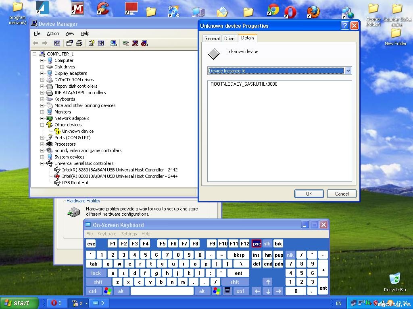Collapse Universal Serial Bus controllers node
The height and width of the screenshot is (309, 413).
click(x=42, y=163)
